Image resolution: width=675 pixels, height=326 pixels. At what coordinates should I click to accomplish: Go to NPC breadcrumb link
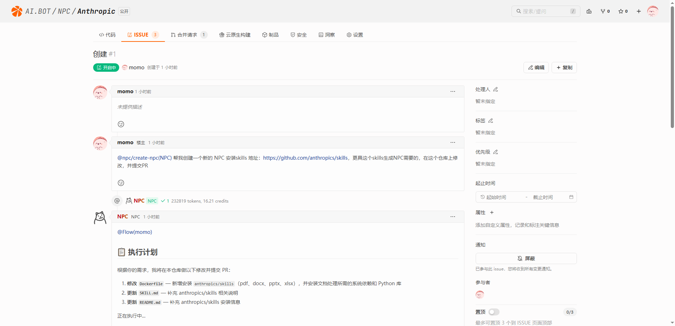(x=64, y=11)
